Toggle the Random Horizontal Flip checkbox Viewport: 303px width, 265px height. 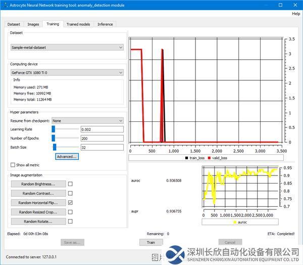(x=70, y=202)
